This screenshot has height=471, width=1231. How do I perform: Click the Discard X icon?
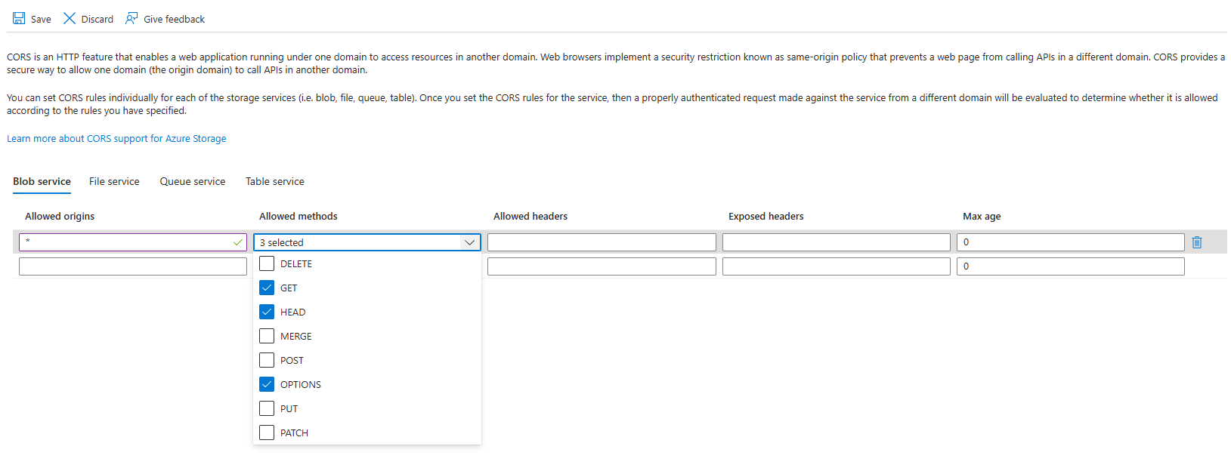coord(70,19)
